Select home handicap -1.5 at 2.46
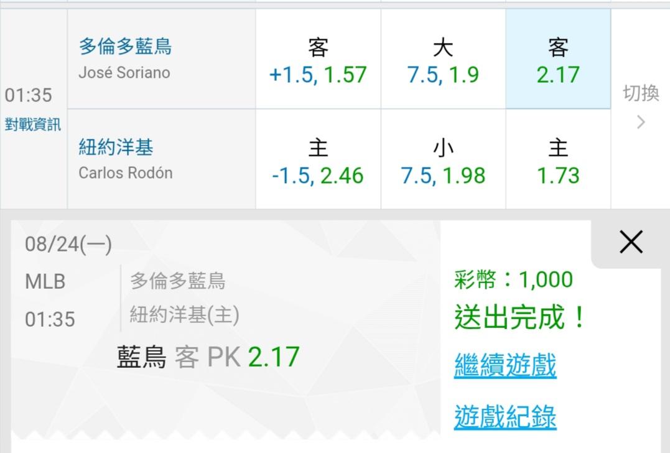 pyautogui.click(x=318, y=159)
